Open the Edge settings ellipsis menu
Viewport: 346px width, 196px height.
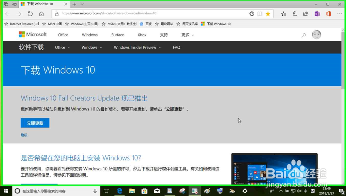[340, 14]
